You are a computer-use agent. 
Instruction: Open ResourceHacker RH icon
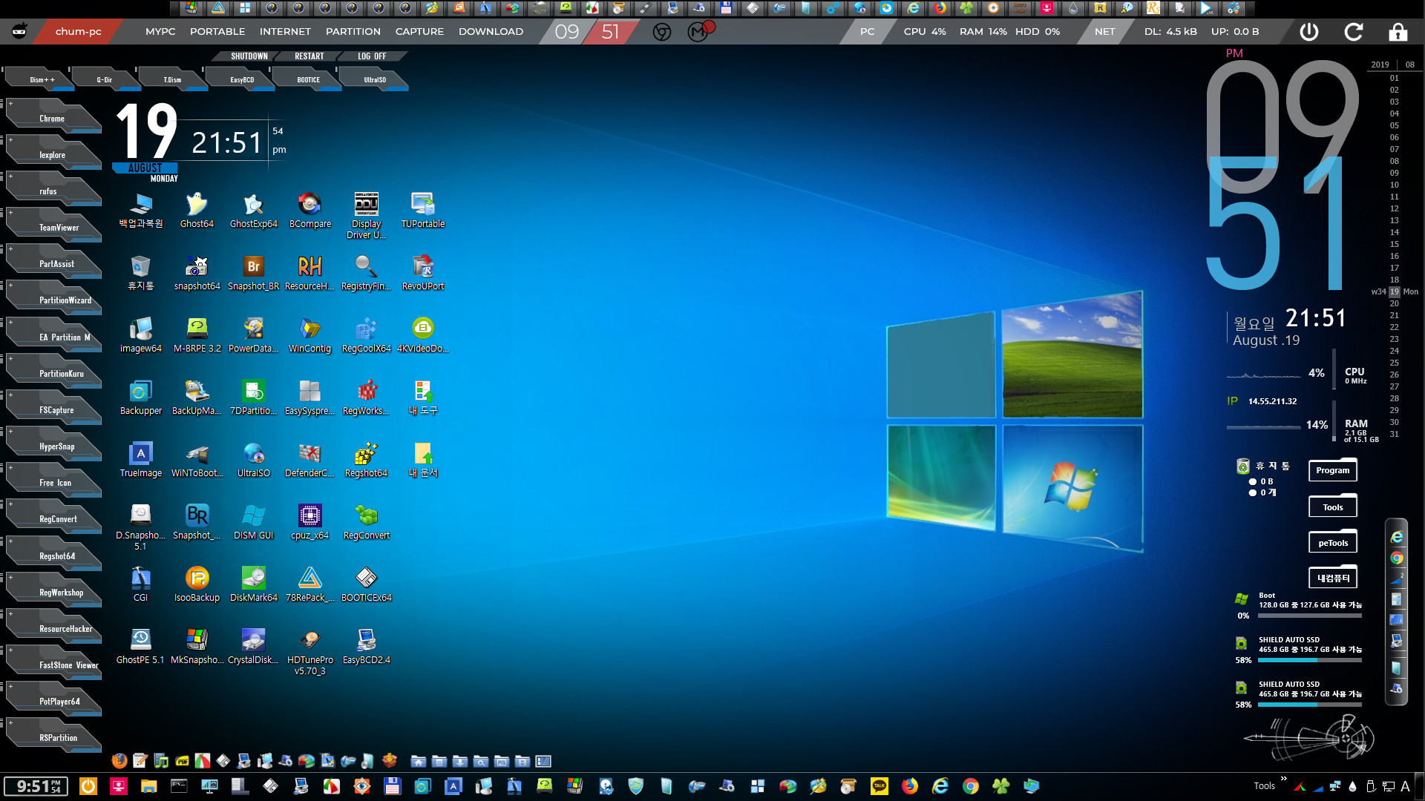[309, 272]
